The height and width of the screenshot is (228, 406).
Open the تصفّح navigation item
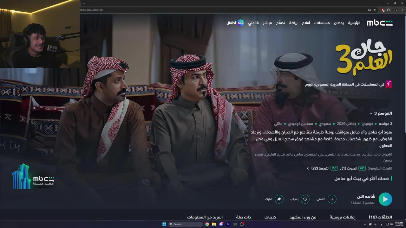[x=280, y=23]
